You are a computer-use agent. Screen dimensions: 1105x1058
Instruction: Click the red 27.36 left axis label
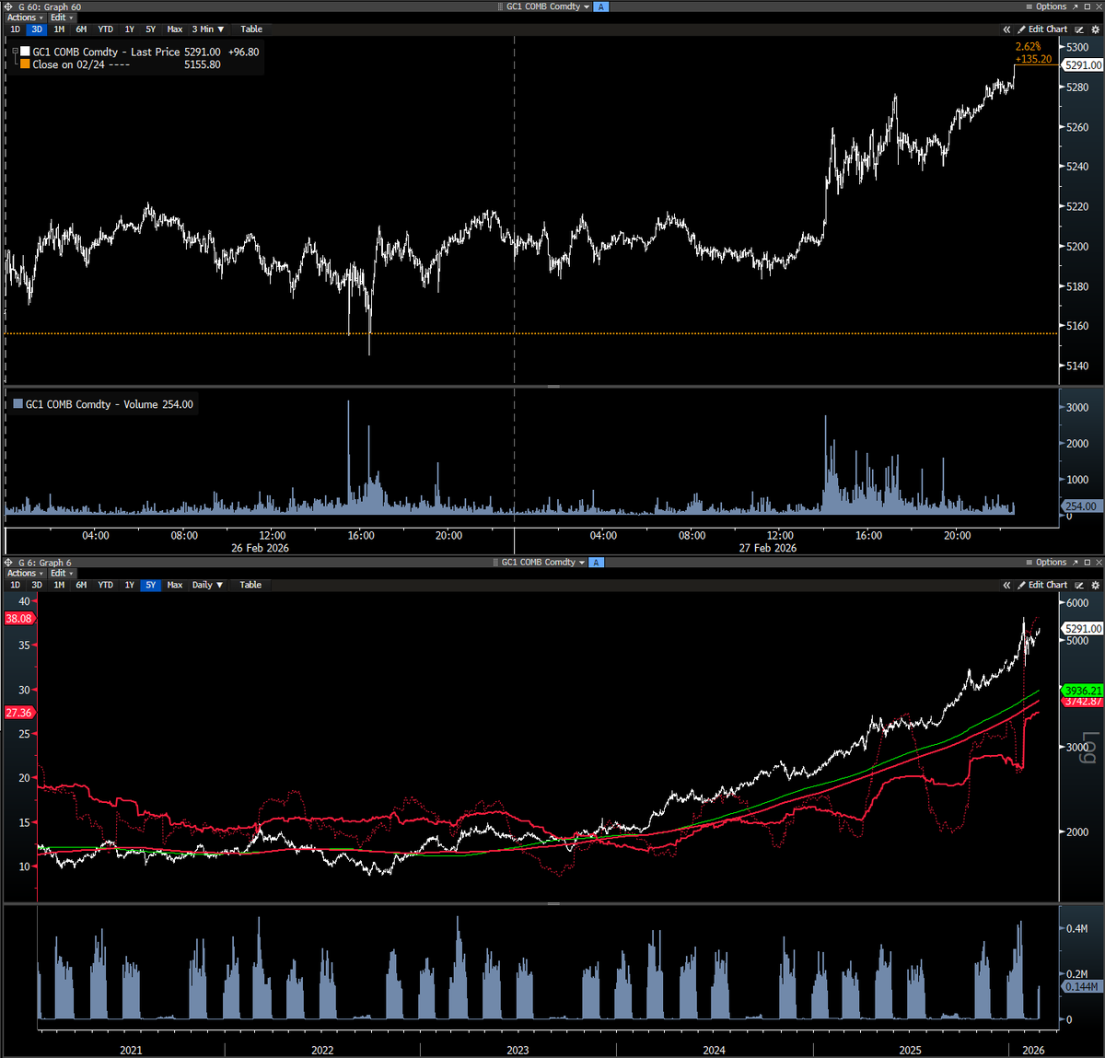tap(19, 713)
